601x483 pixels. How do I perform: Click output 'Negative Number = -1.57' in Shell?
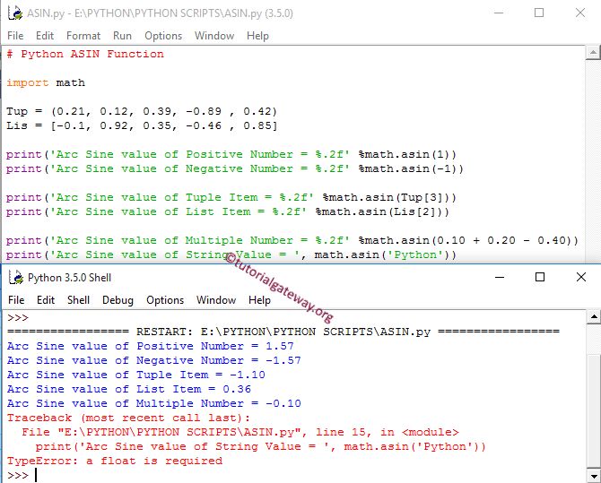coord(153,360)
